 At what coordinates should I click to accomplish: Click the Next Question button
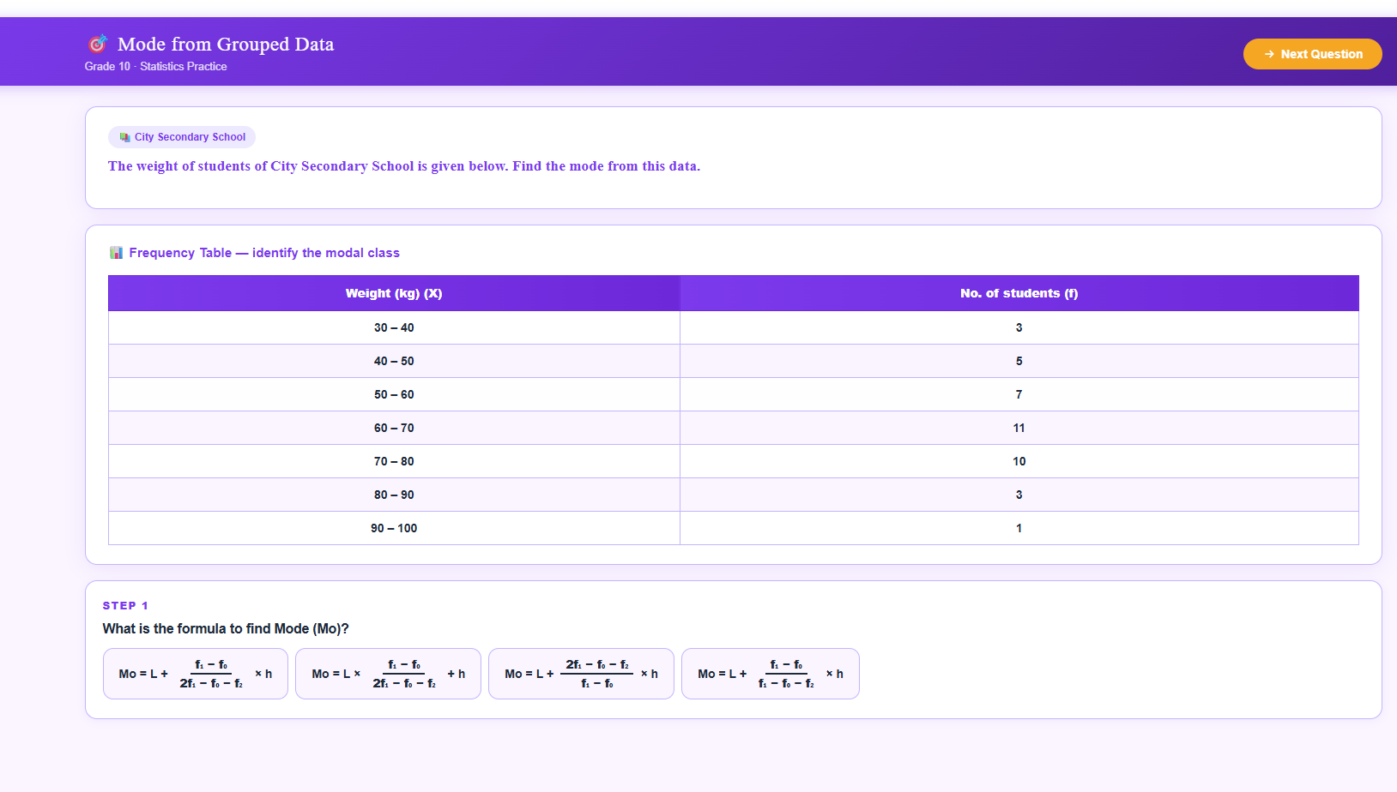(1312, 54)
